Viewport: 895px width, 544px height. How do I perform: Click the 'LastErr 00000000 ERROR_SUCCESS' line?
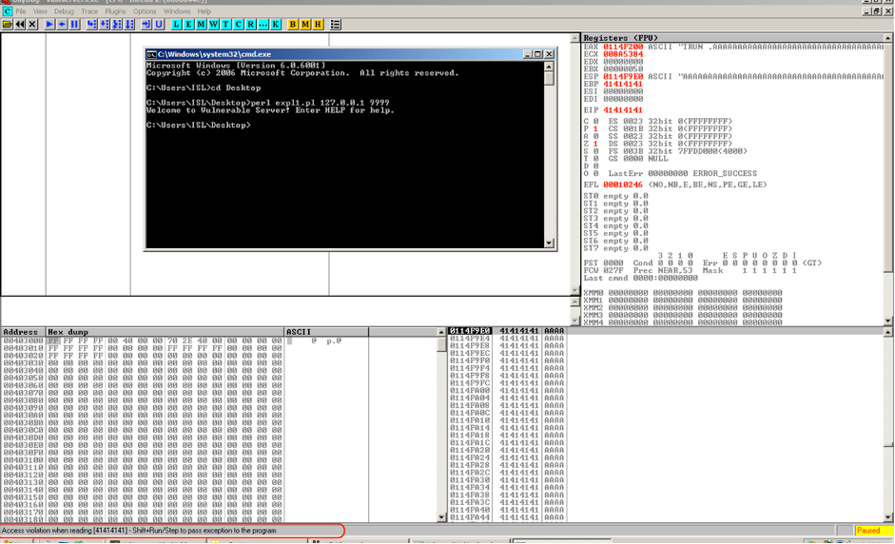click(x=682, y=173)
